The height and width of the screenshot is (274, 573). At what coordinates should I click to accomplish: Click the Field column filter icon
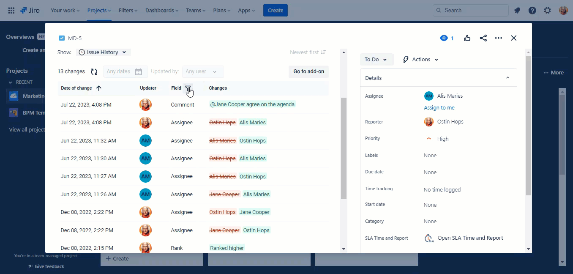click(188, 88)
